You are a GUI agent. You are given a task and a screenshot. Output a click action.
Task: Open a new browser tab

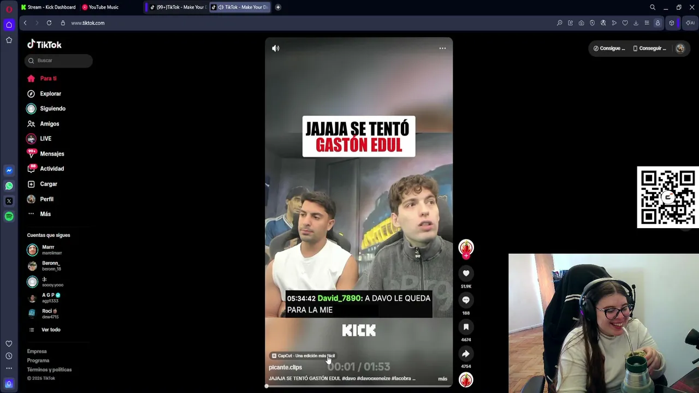[x=278, y=7]
